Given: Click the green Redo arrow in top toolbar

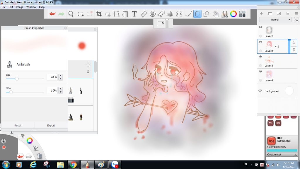Looking at the screenshot, I should point(61,14).
